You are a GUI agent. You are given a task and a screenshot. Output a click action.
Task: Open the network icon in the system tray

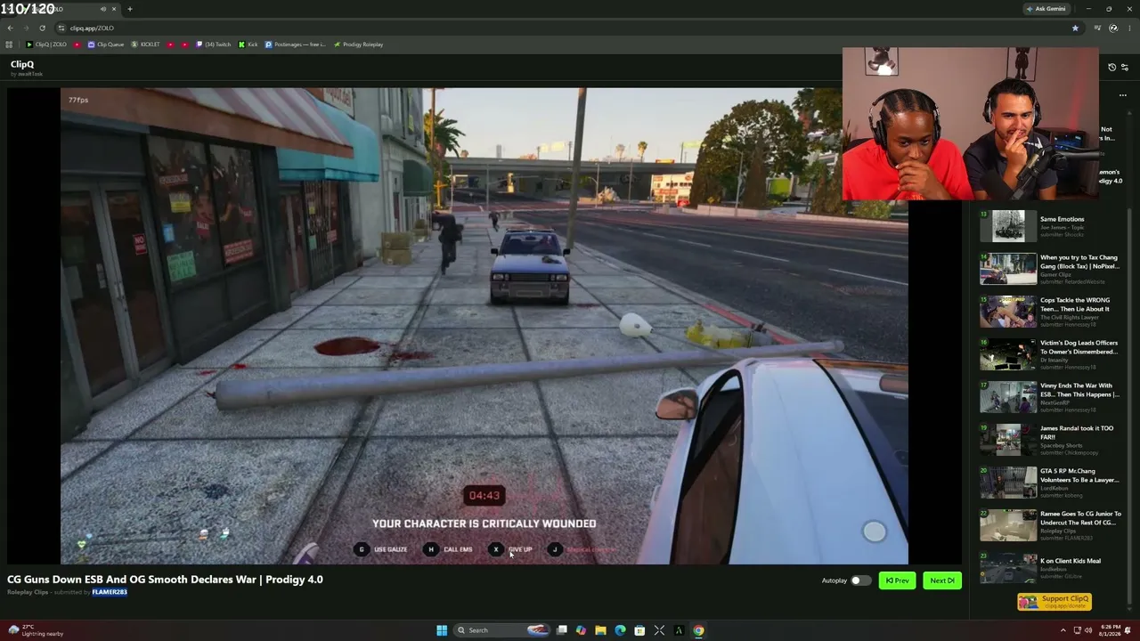[1077, 630]
